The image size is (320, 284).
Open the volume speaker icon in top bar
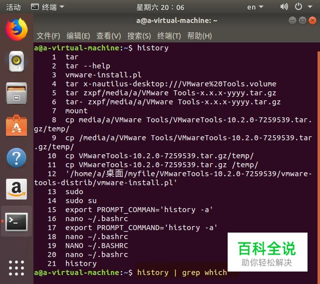pos(284,7)
